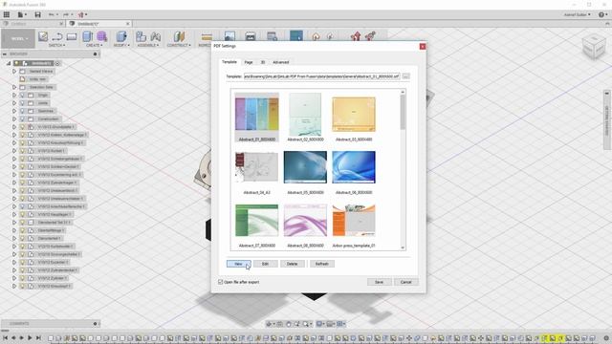Click the Redo arrow in top bar
Image resolution: width=612 pixels, height=344 pixels.
point(67,14)
